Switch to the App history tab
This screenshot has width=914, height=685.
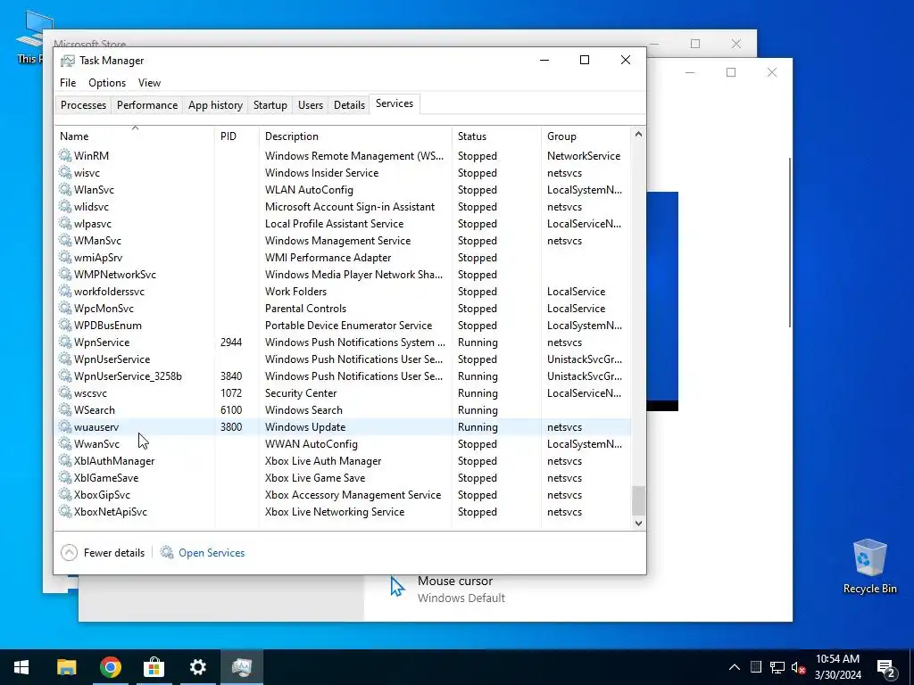click(215, 105)
